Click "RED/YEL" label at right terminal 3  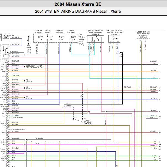[153, 71]
